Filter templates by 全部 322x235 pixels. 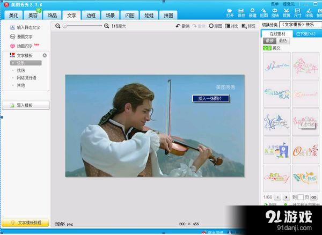pos(267,48)
